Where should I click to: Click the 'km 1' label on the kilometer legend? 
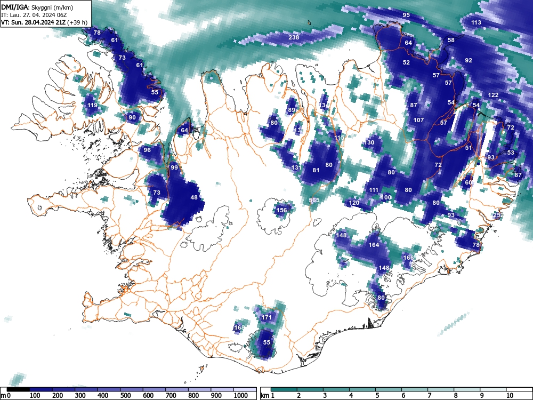coord(268,396)
